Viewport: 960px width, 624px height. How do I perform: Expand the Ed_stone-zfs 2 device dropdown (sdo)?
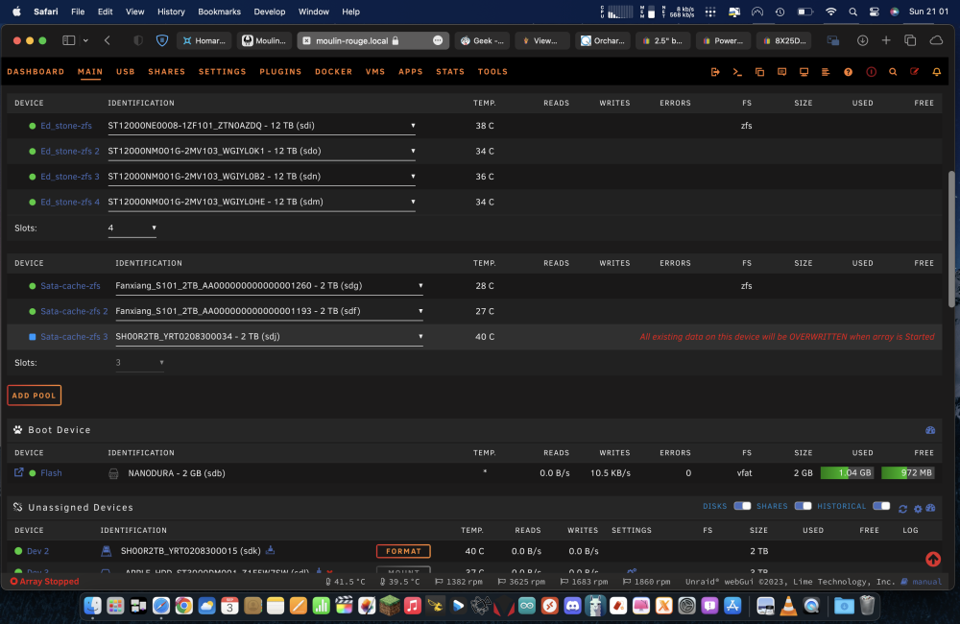261,152
